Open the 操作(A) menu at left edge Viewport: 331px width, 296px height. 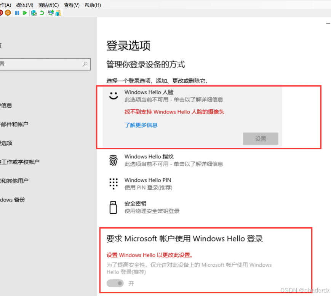point(5,5)
